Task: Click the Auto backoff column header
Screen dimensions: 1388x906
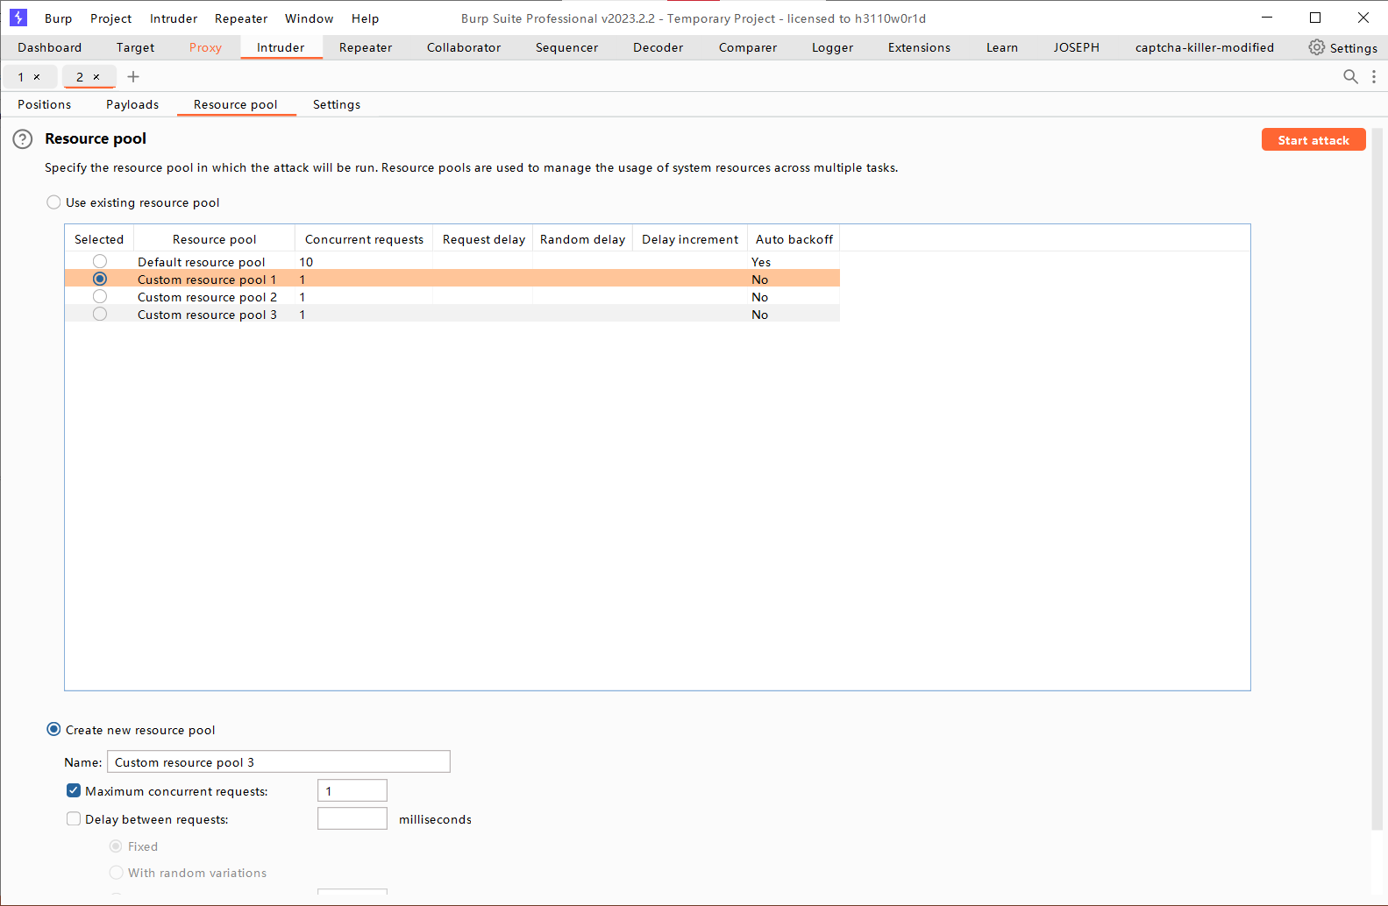Action: coord(794,239)
